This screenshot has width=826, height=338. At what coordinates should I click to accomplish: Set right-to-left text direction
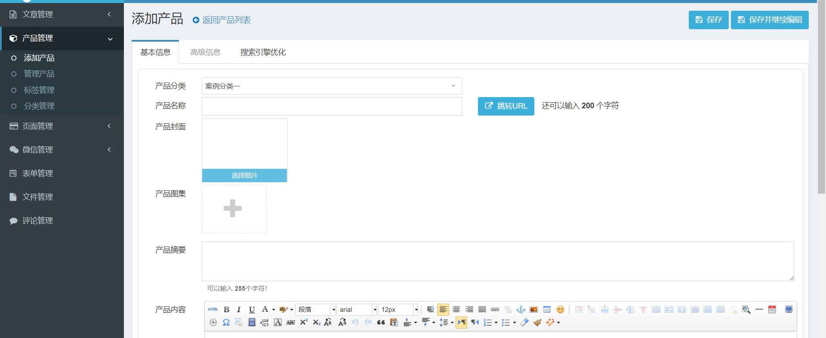pyautogui.click(x=475, y=322)
